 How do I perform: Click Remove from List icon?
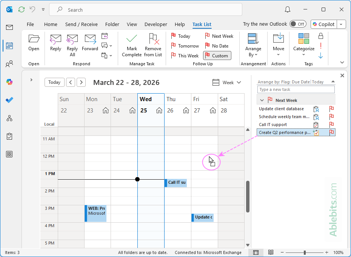pos(153,39)
